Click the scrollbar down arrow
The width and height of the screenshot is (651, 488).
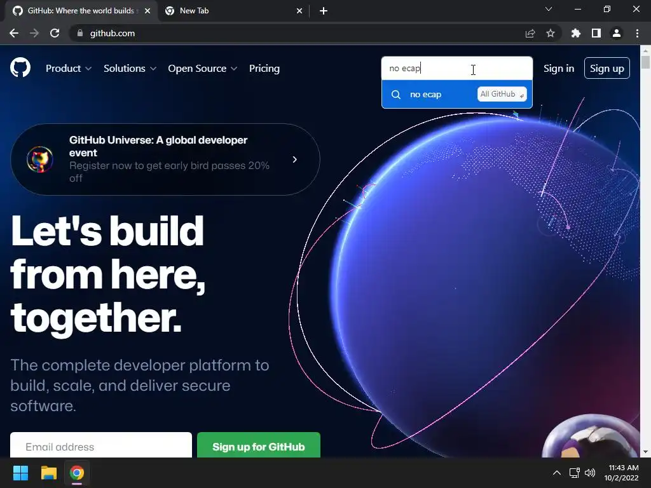tap(645, 452)
